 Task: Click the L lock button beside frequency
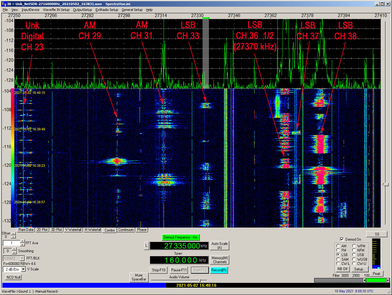click(x=146, y=245)
